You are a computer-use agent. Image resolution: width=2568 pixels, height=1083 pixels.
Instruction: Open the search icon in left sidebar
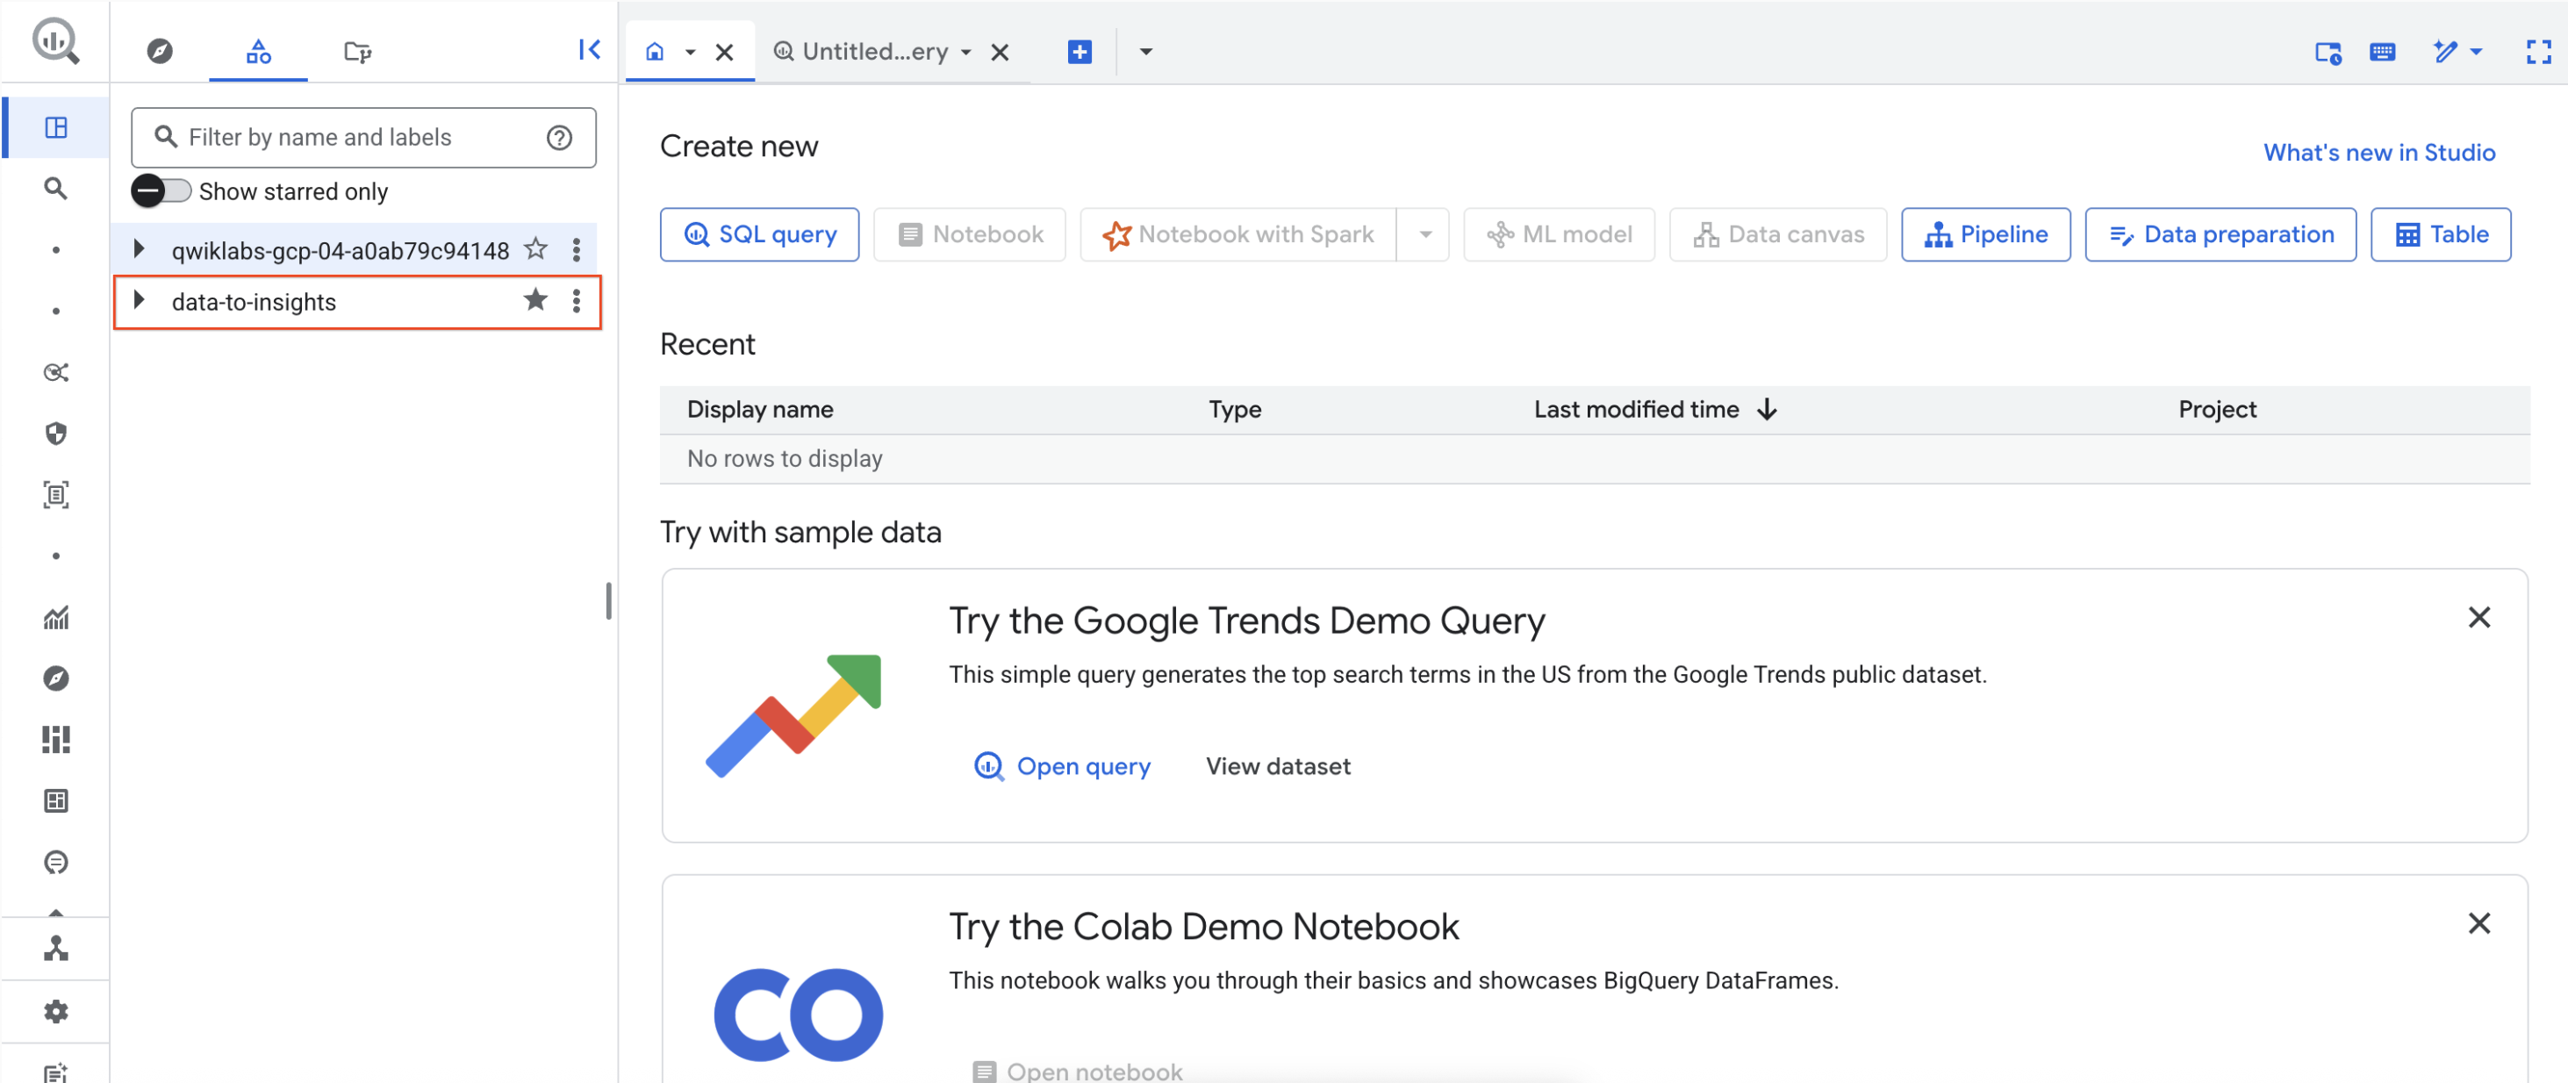pos(56,189)
